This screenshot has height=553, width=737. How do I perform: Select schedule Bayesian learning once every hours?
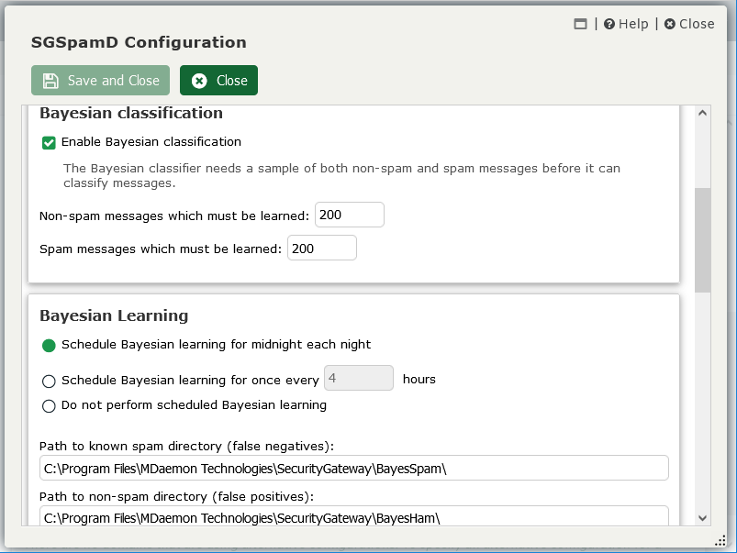click(49, 381)
